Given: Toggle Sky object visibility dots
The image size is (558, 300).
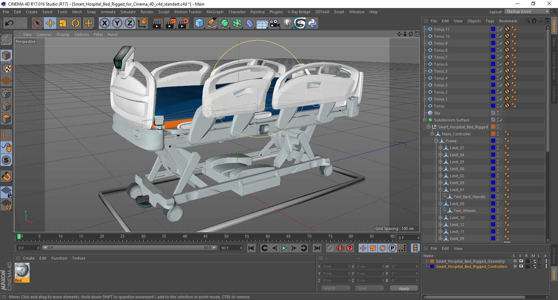Looking at the screenshot, I should (498, 113).
